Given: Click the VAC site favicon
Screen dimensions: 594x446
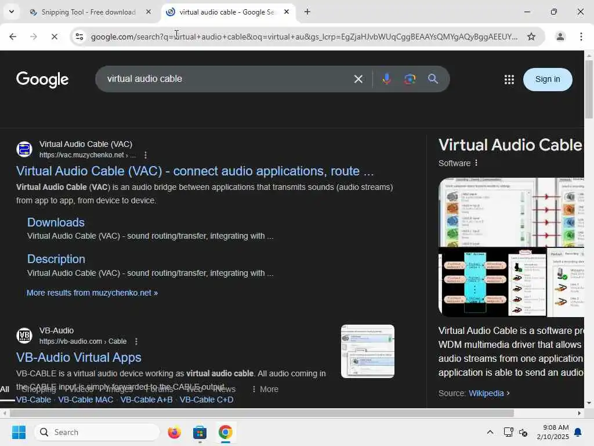Looking at the screenshot, I should pyautogui.click(x=24, y=149).
